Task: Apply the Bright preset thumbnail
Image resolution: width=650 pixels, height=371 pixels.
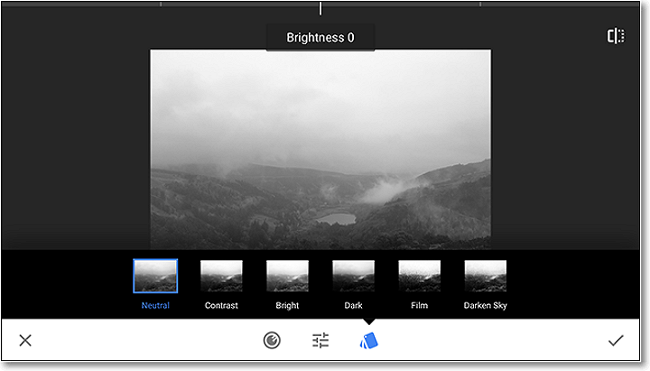Action: [x=287, y=275]
